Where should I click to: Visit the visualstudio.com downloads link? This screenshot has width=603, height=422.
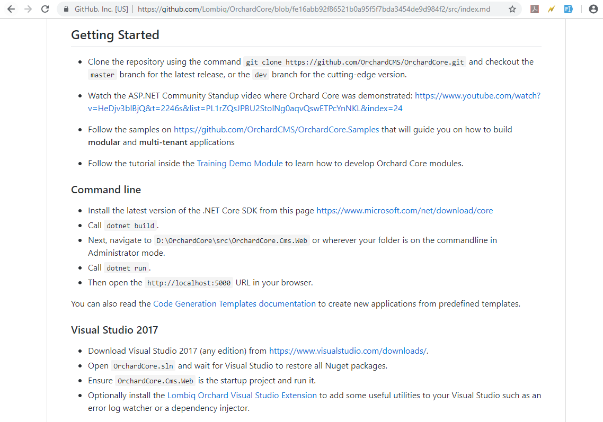pos(348,351)
